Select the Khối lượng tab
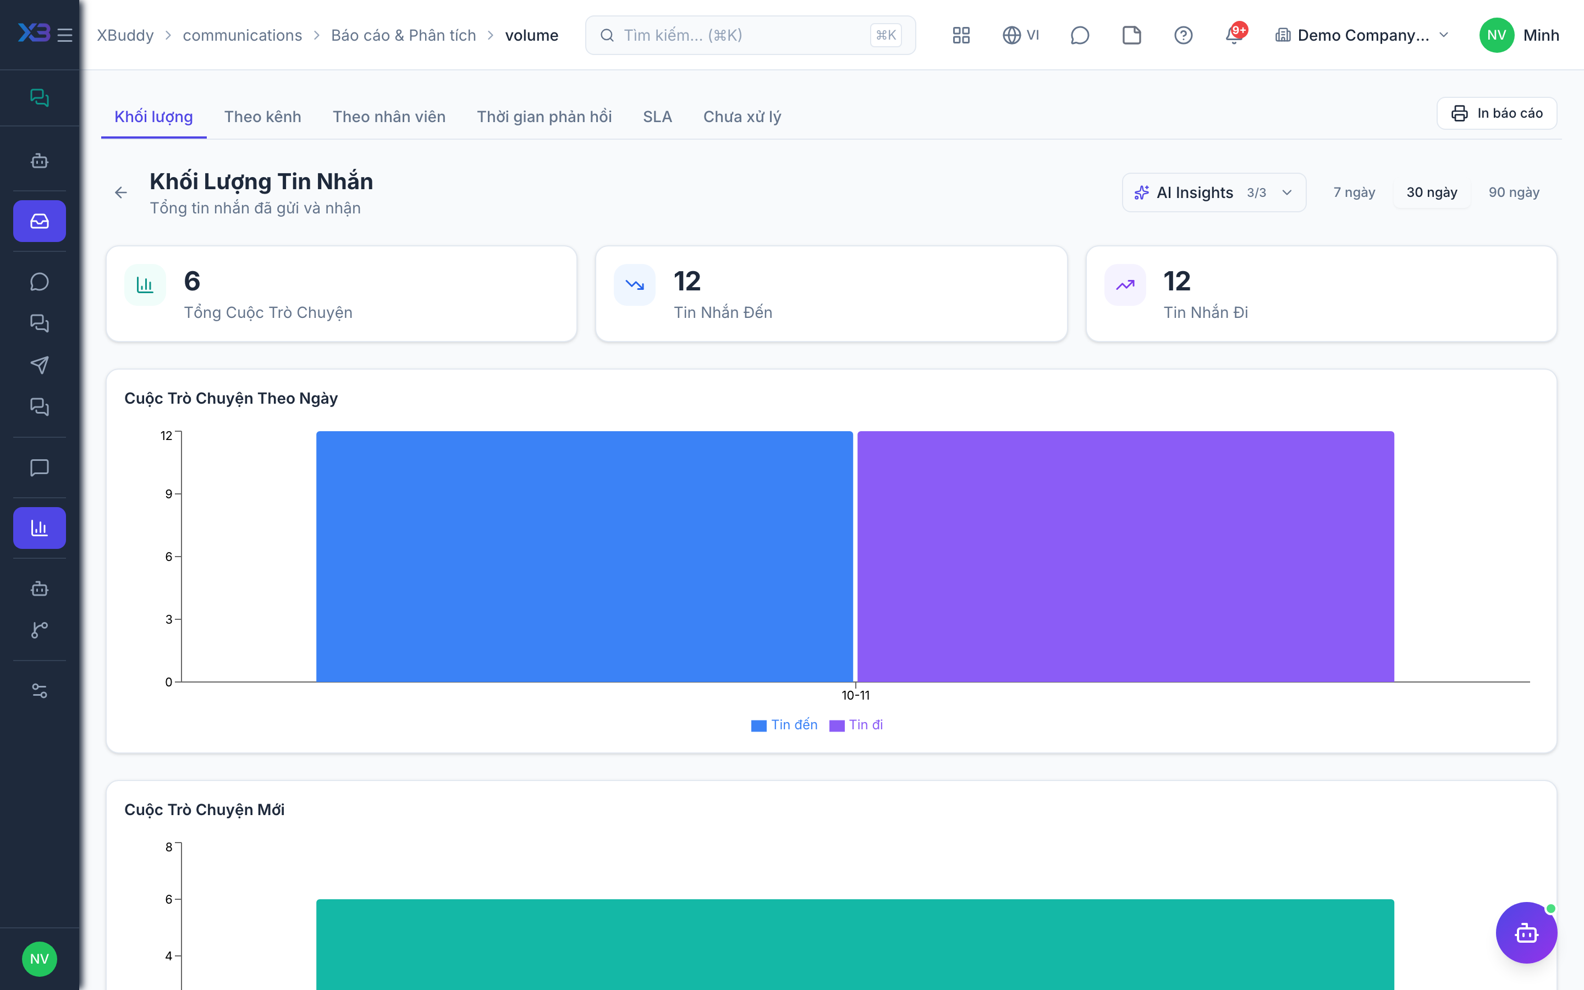Image resolution: width=1584 pixels, height=990 pixels. coord(154,117)
